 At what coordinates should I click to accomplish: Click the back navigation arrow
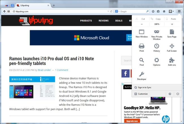coord(4,11)
